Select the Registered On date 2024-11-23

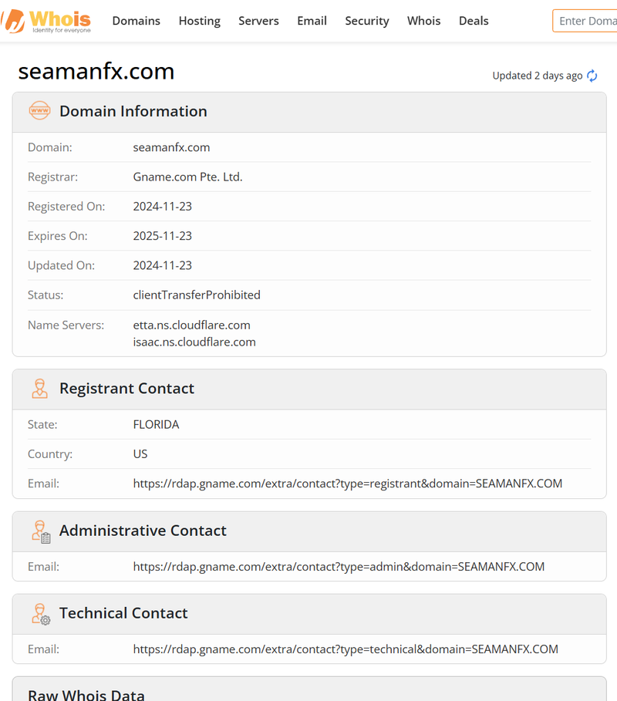[x=162, y=207]
